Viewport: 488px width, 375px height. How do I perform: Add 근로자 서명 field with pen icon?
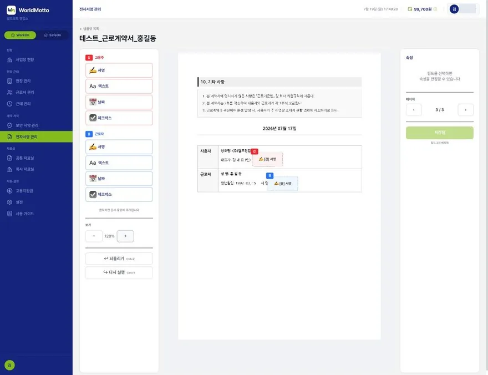119,147
